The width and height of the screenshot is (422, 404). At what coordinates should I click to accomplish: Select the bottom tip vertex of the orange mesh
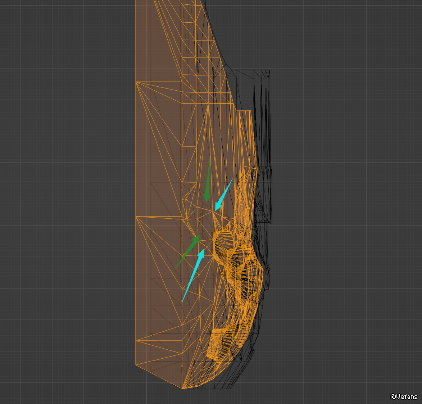click(182, 389)
